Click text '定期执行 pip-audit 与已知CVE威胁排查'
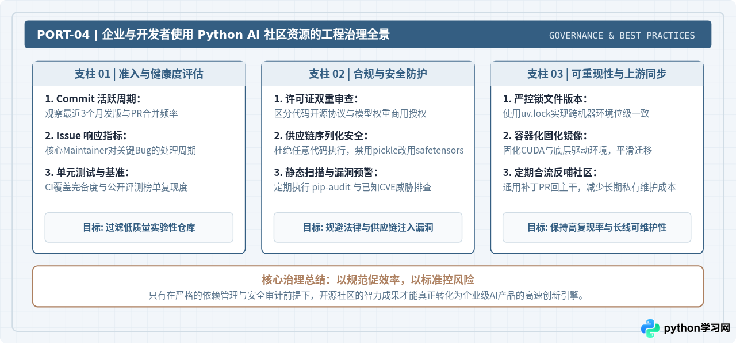 352,187
